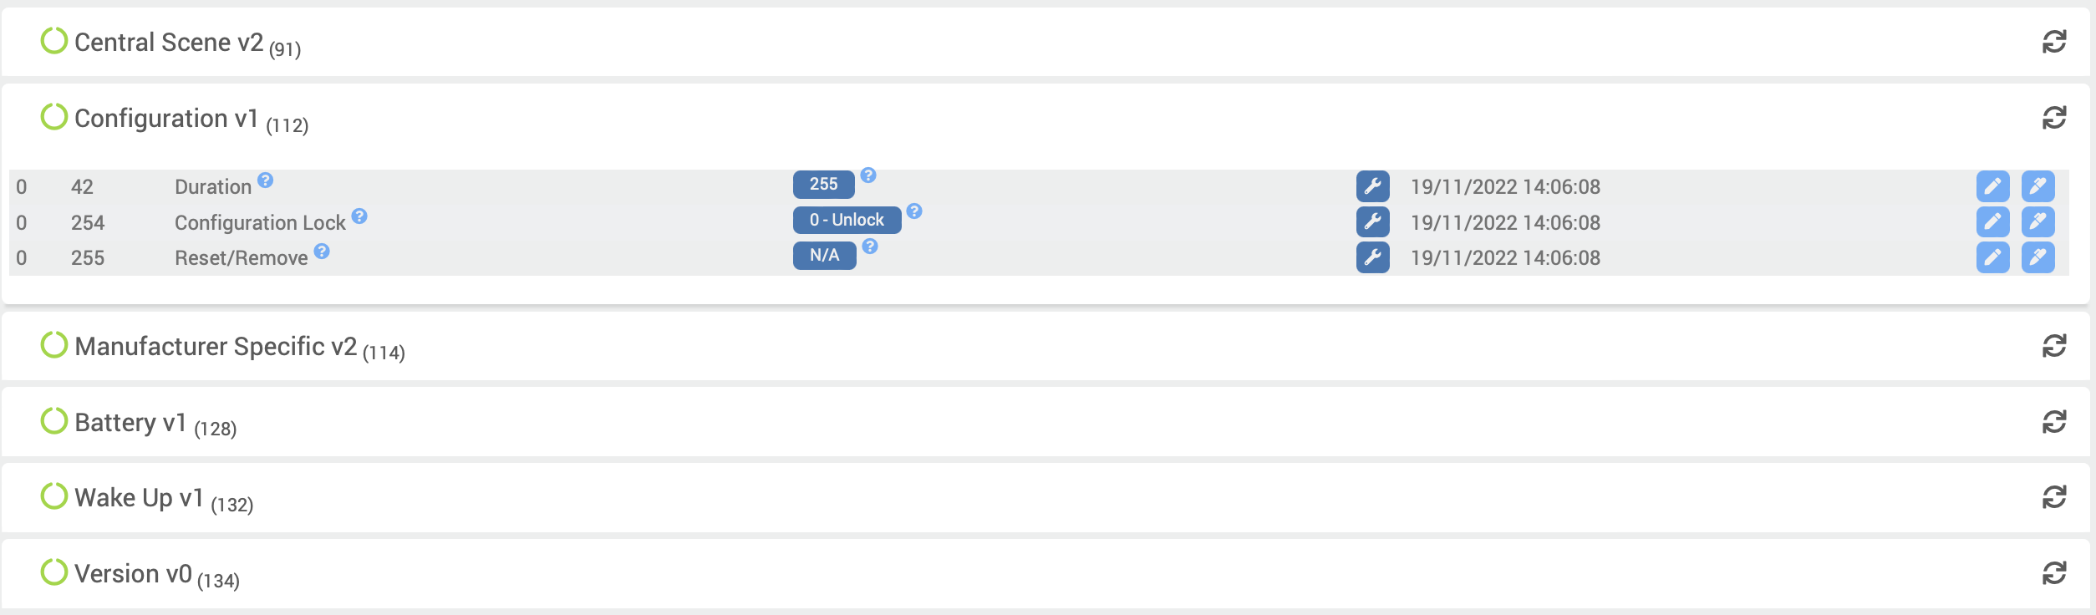Expand the Central Scene v2 section
This screenshot has height=615, width=2096.
coord(169,43)
